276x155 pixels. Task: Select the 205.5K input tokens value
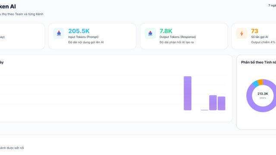(x=79, y=31)
